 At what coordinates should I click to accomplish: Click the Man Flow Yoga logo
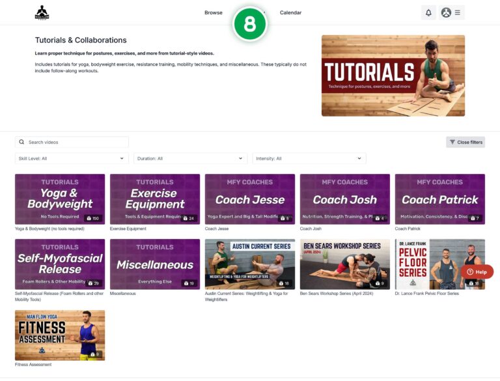[x=42, y=12]
